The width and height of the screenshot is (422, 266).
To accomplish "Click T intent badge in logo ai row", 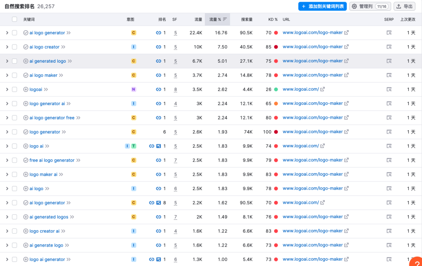I will click(x=134, y=146).
